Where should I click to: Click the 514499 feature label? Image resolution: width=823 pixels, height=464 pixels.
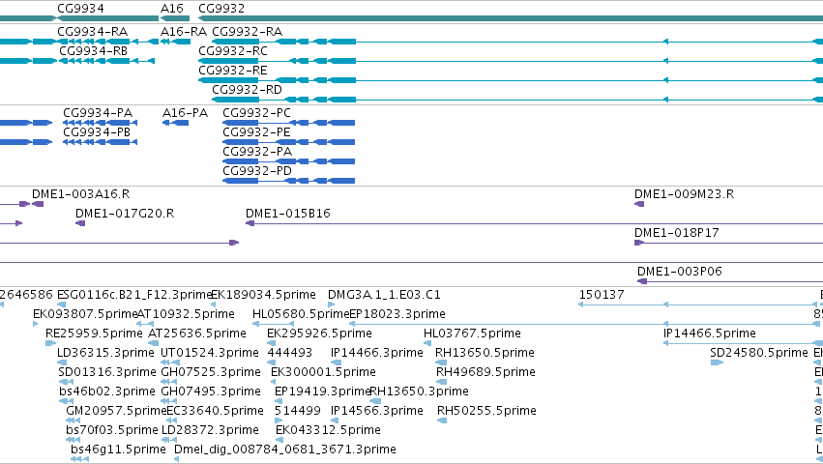coord(298,411)
